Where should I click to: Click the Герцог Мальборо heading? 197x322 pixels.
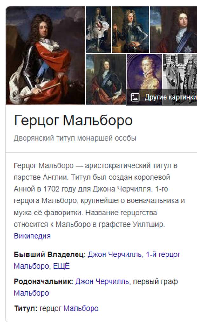click(x=73, y=120)
